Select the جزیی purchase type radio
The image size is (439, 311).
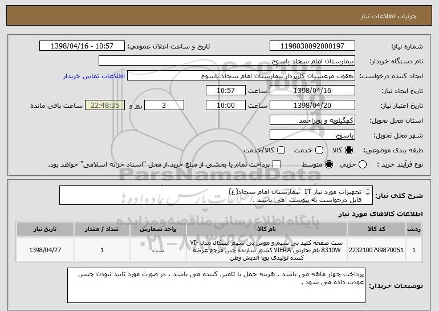(362, 164)
